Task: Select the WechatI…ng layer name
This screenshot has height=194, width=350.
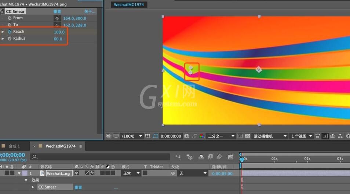Action: (59, 173)
